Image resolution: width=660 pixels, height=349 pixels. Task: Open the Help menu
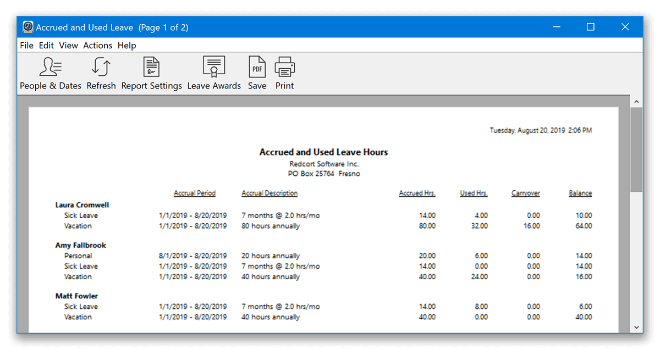(x=127, y=45)
